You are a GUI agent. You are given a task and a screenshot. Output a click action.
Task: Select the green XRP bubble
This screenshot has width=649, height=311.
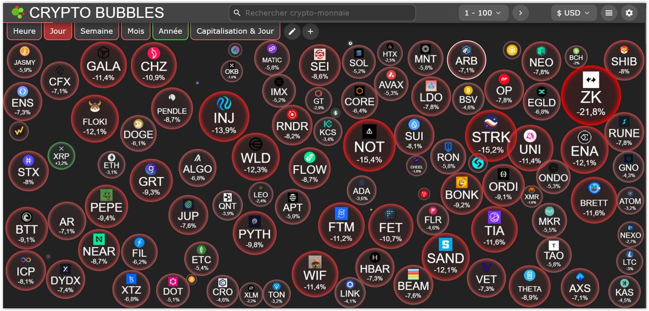[61, 155]
